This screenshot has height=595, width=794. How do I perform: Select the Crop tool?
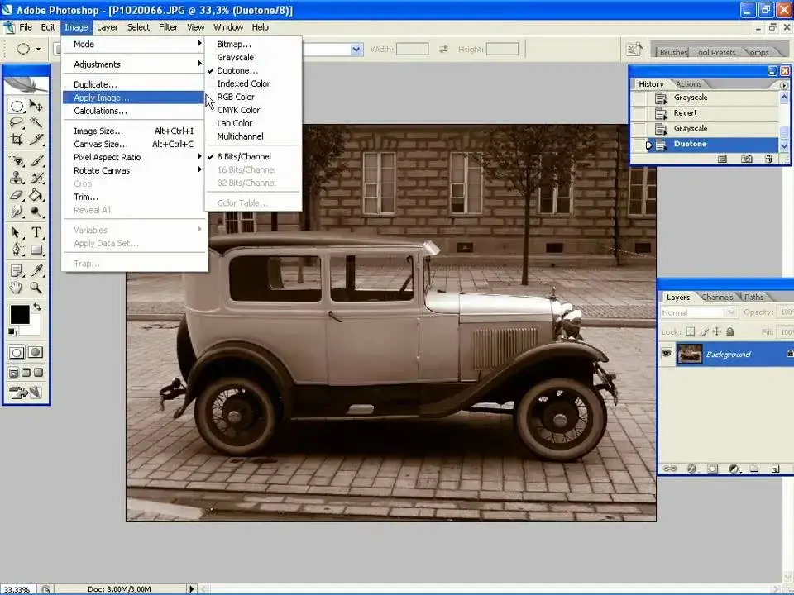(x=17, y=140)
